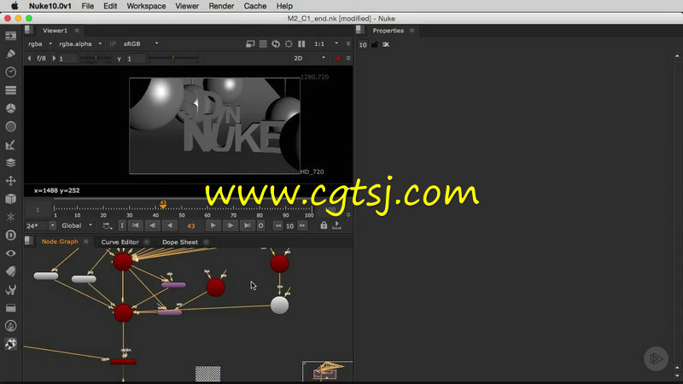Click the viewer gain slider
Viewport: 683px width, 384px height.
pyautogui.click(x=96, y=58)
